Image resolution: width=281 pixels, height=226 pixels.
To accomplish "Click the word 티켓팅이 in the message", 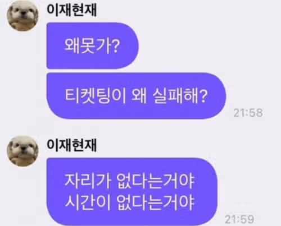I will tap(95, 96).
